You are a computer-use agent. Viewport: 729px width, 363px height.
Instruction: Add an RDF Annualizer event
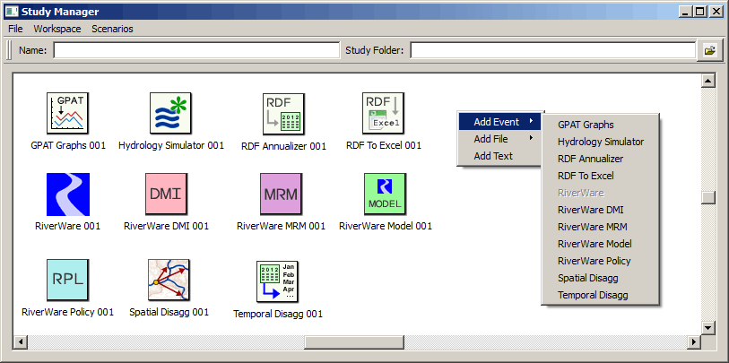click(x=600, y=159)
